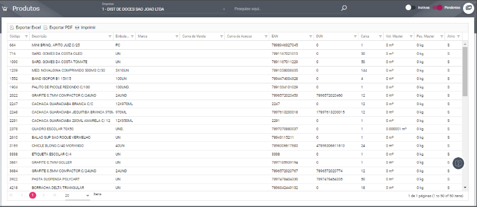Select row PASTA SUSPENSA POLYCART
The width and height of the screenshot is (477, 207).
coord(235,179)
